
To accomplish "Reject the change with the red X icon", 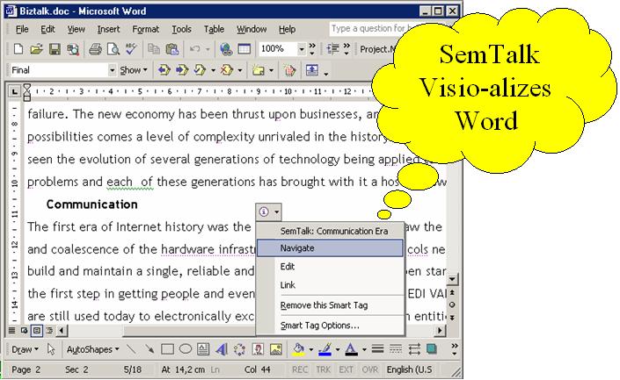I will tap(227, 70).
